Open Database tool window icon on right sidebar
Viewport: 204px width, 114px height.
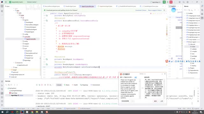pos(202,14)
